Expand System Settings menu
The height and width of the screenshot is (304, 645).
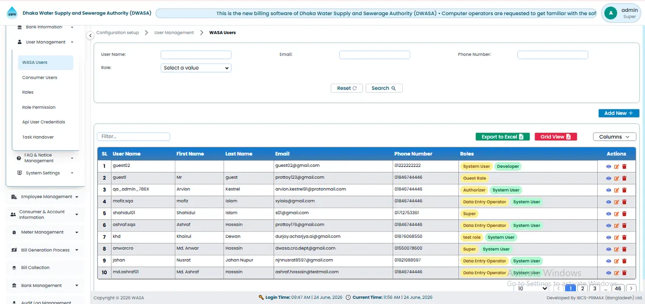45,173
